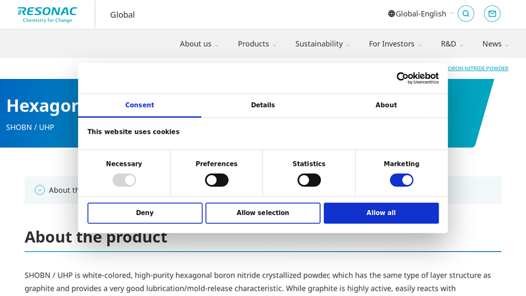This screenshot has width=526, height=296.
Task: Click the Marketing label
Action: pos(402,164)
